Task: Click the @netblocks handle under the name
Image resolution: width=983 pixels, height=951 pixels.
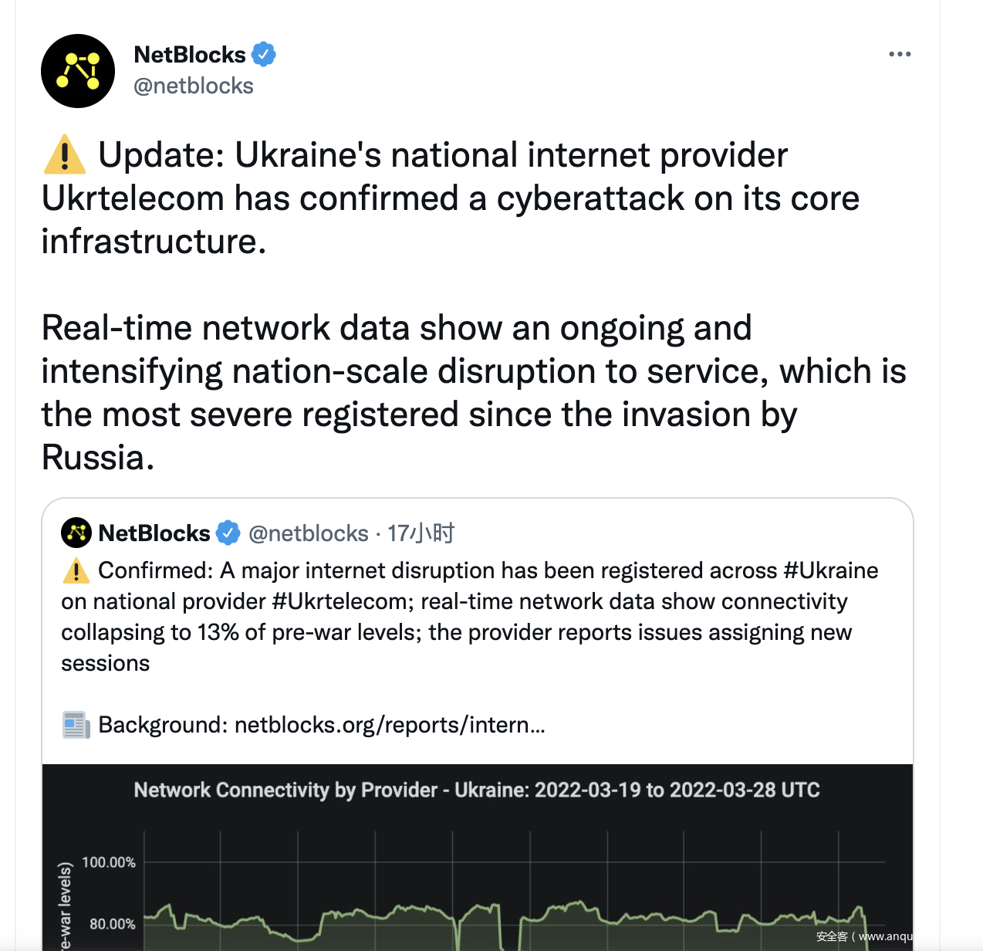Action: pyautogui.click(x=194, y=86)
